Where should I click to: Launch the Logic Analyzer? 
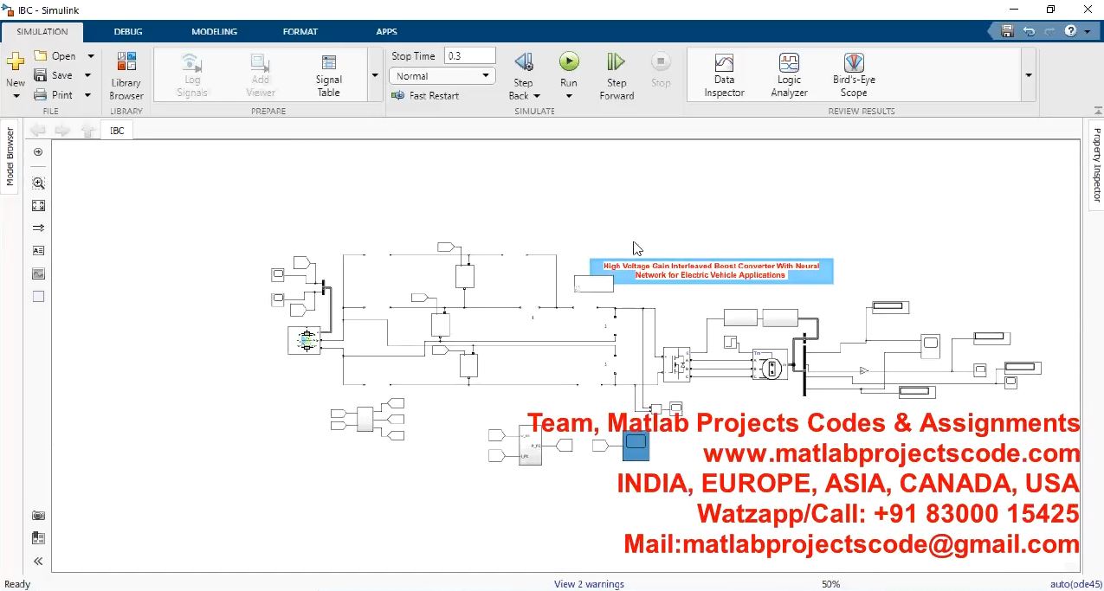789,76
